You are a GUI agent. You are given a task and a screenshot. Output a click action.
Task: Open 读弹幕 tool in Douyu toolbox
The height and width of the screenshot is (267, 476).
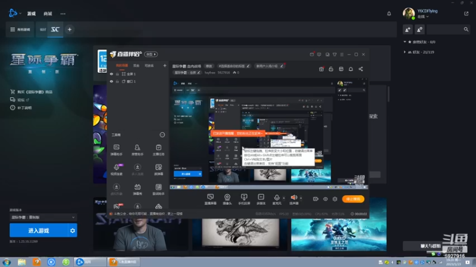pos(158,170)
